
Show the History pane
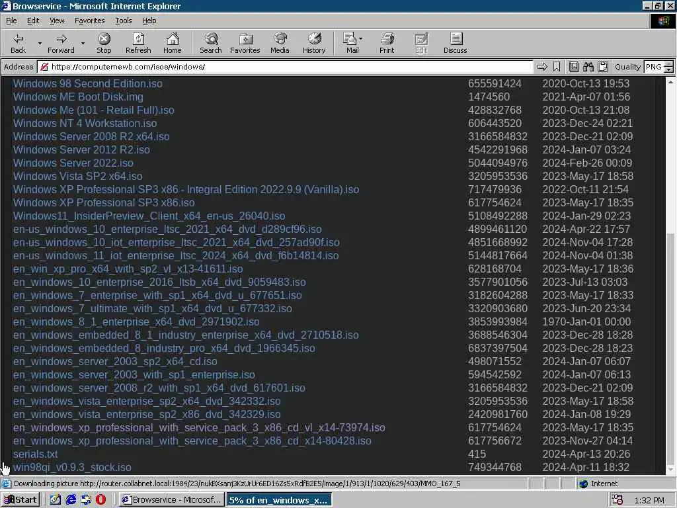314,43
